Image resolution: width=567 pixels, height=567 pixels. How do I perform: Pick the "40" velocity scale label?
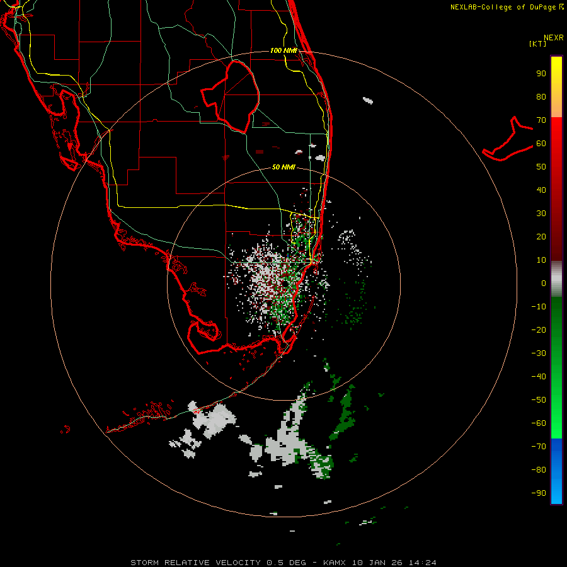pos(541,190)
